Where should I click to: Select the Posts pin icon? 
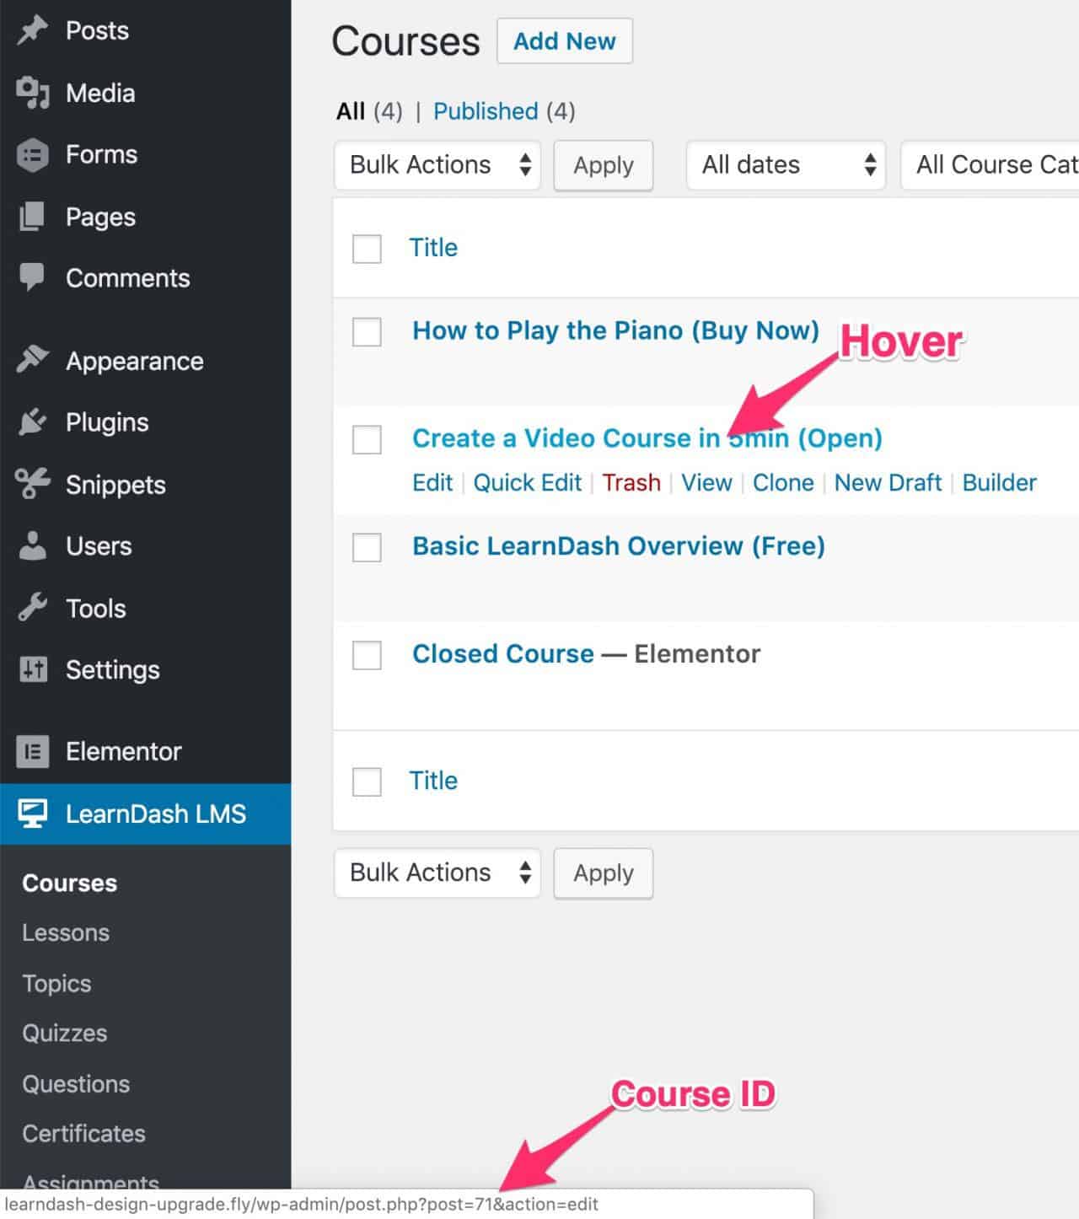[32, 30]
